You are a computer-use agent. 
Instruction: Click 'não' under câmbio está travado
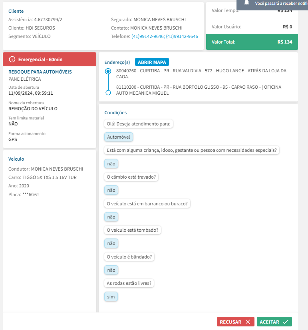tap(111, 190)
